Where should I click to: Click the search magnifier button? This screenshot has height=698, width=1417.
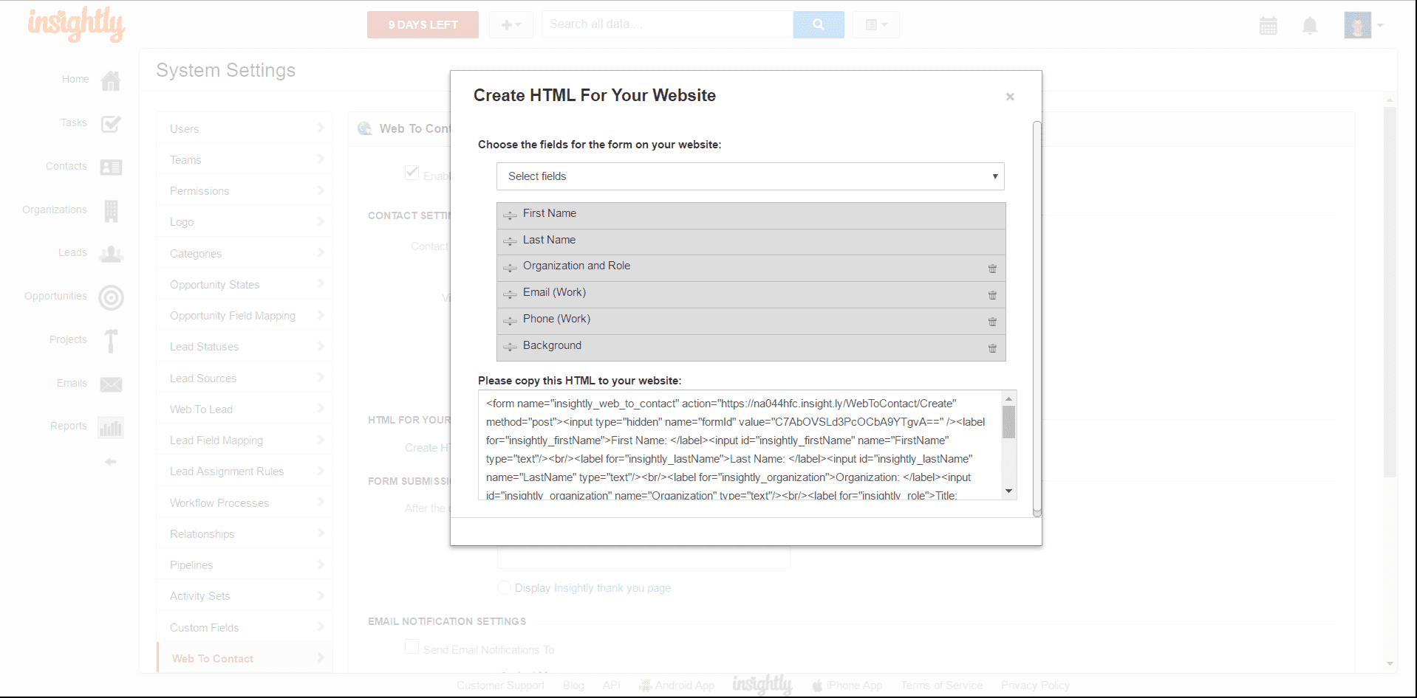click(x=819, y=24)
